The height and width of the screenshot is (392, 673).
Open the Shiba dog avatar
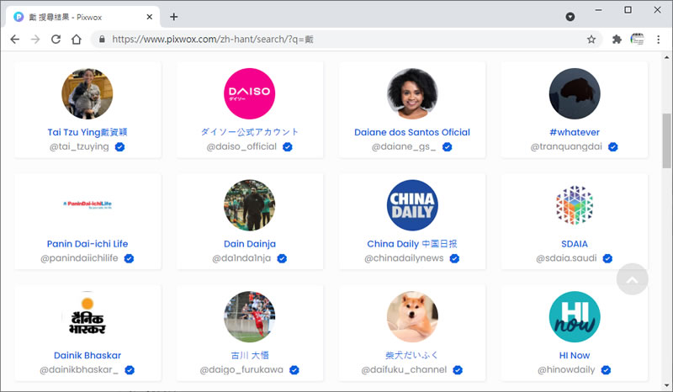(412, 317)
